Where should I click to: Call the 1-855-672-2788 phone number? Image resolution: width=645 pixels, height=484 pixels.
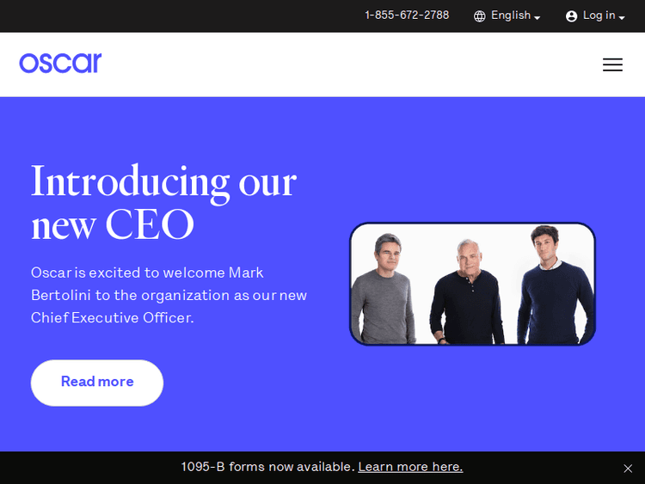[x=407, y=15]
